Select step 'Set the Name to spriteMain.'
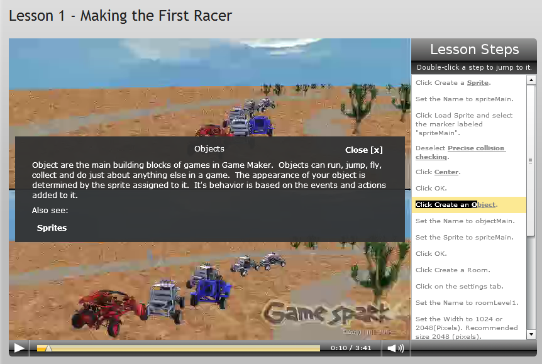 (464, 99)
